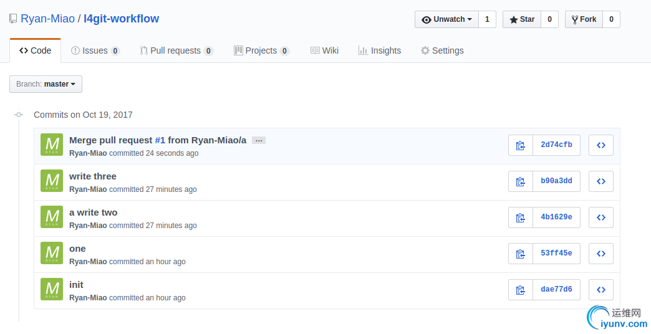The height and width of the screenshot is (334, 651).
Task: Switch to the Issues tab
Action: [95, 50]
